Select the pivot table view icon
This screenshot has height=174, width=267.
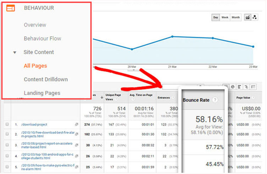pos(253,87)
